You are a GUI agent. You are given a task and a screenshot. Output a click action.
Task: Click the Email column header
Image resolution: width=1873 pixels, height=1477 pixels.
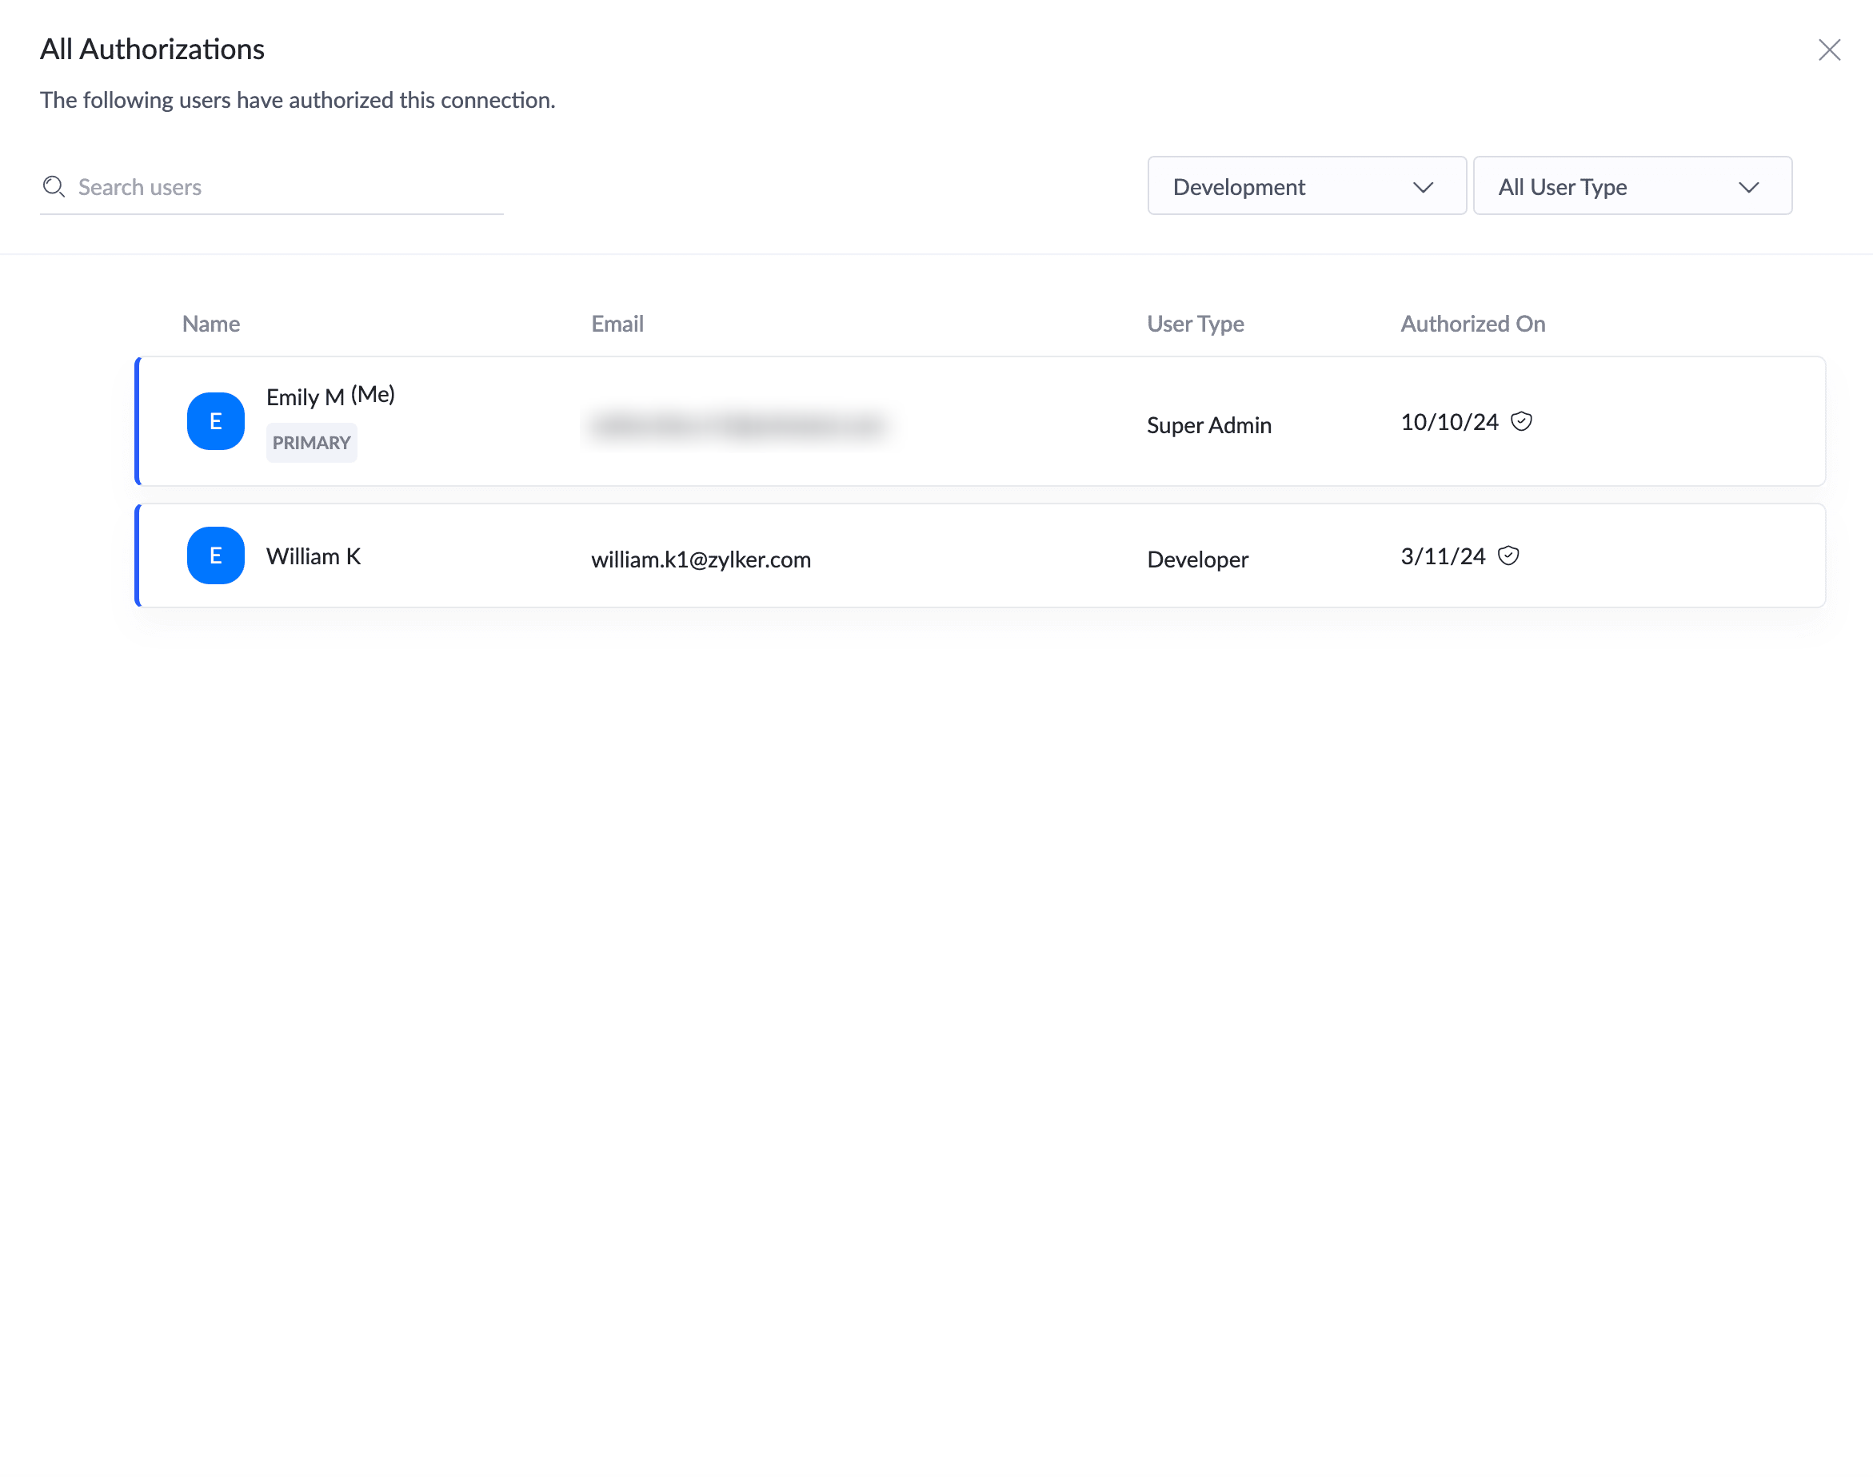tap(617, 324)
